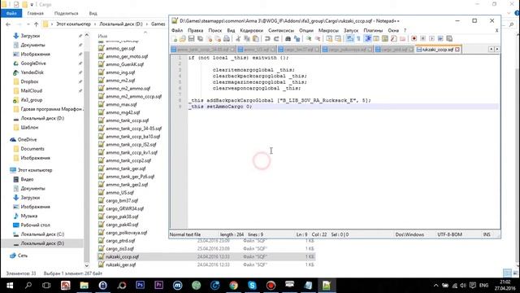Open the Правка menu
This screenshot has width=520, height=293.
195,30
